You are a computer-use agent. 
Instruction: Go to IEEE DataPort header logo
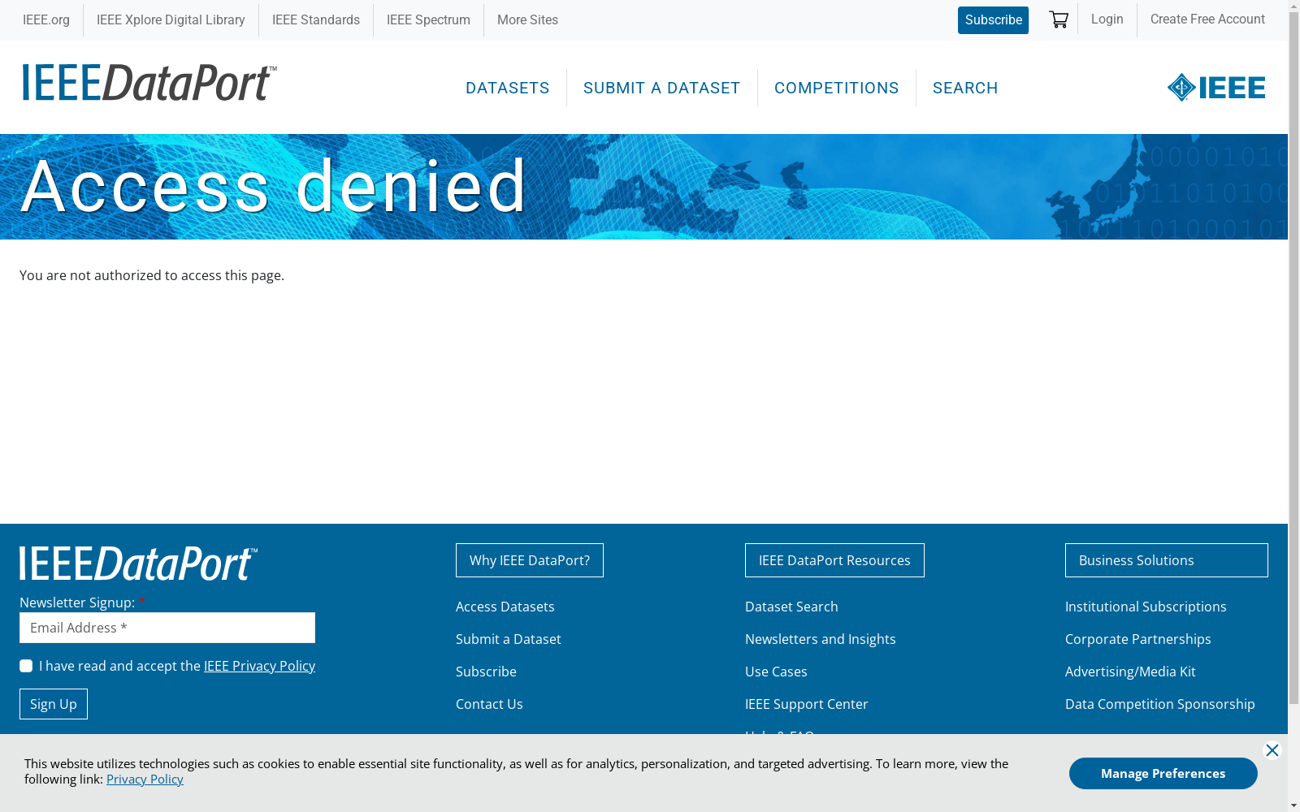pos(149,83)
